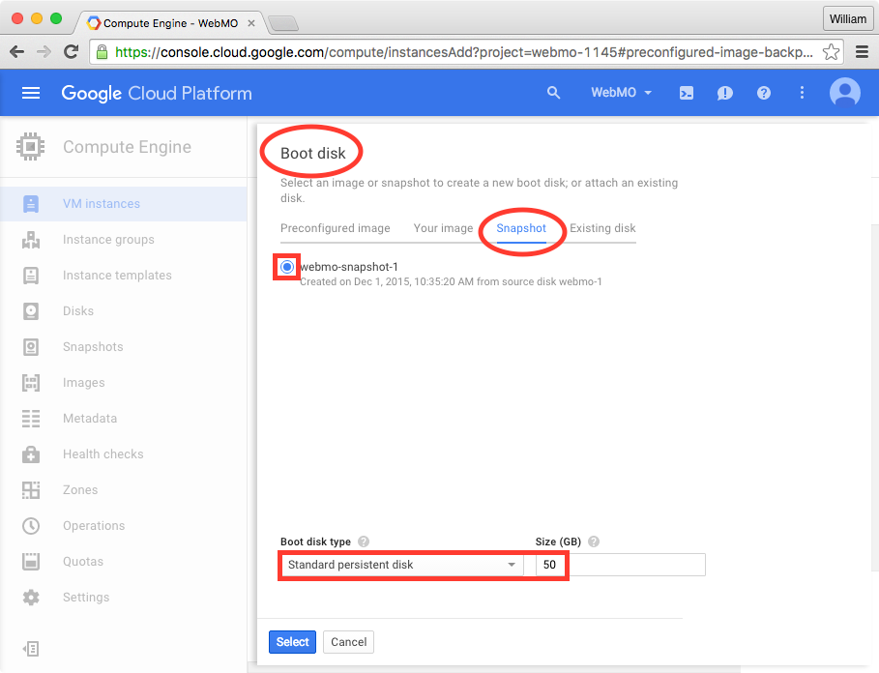Open Zones in the sidebar

(x=124, y=489)
